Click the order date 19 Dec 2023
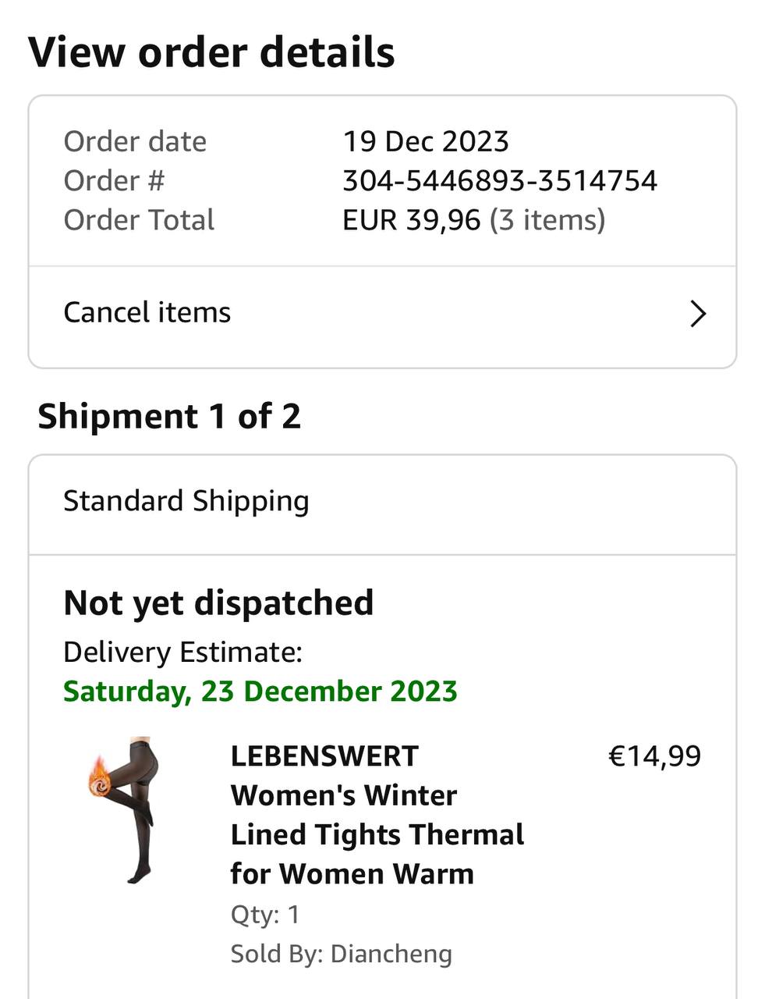This screenshot has height=999, width=765. pos(426,142)
